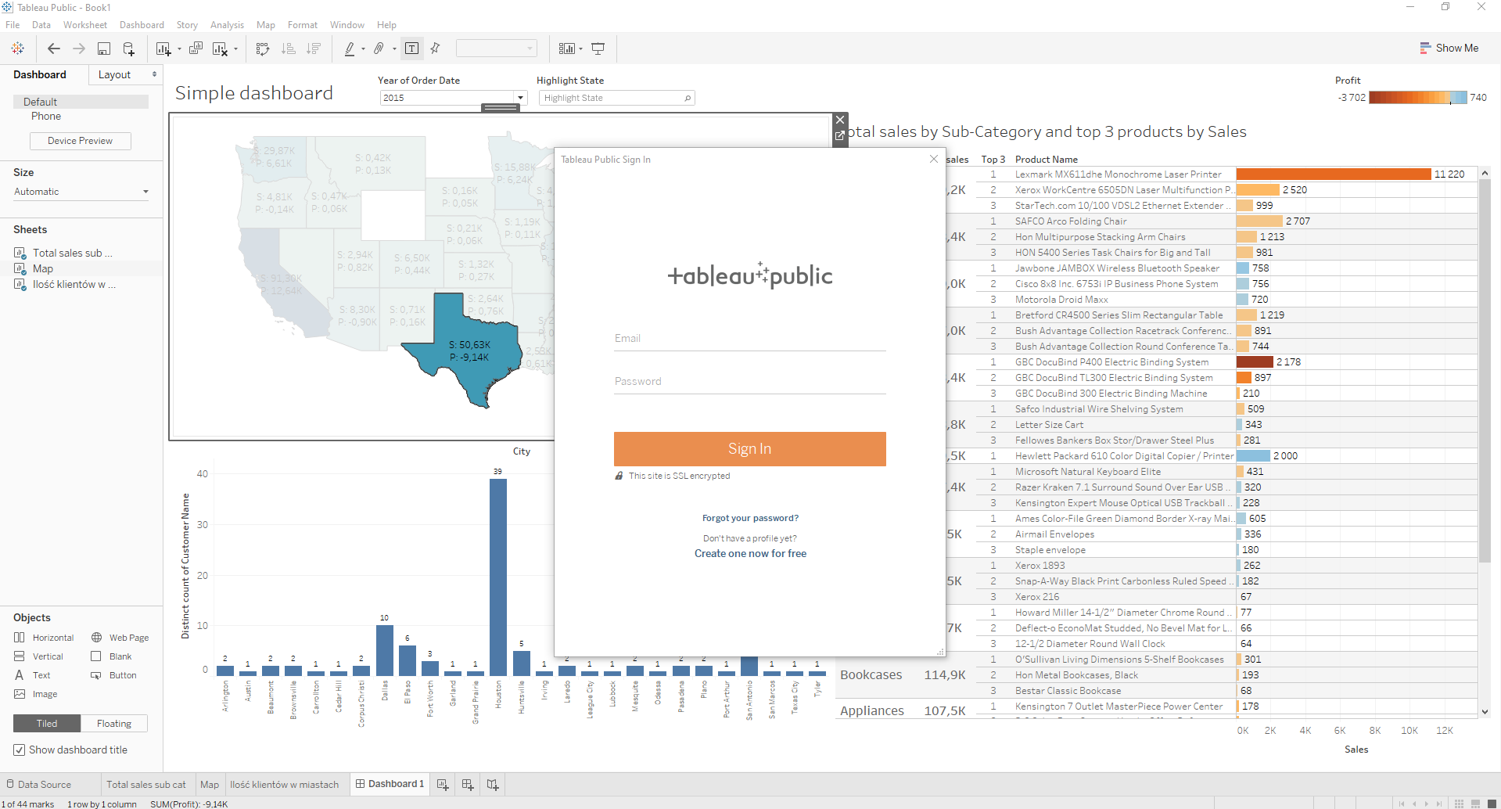The height and width of the screenshot is (809, 1501).
Task: Click the New Worksheet tab icon
Action: pyautogui.click(x=443, y=784)
